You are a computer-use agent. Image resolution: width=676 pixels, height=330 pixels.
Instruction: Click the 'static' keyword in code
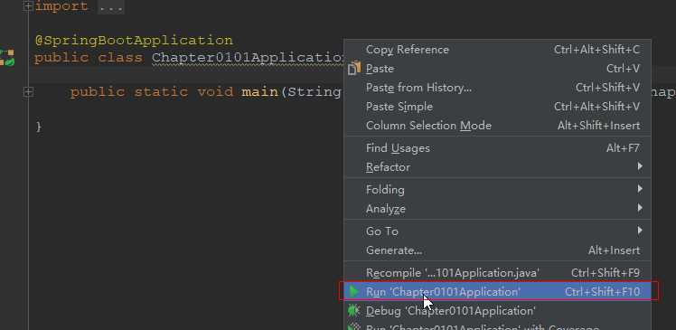click(161, 92)
